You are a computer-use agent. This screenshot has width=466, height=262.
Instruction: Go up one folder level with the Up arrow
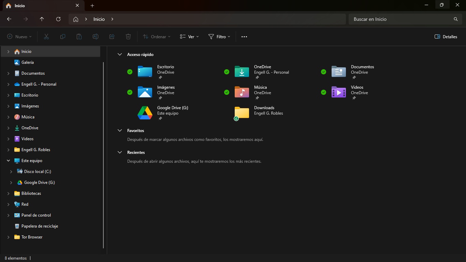[x=42, y=19]
